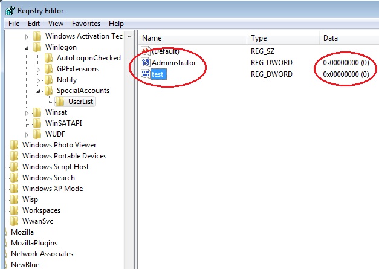Screen dimensions: 379x269
Task: Click the (Default) string value icon
Action: point(146,51)
